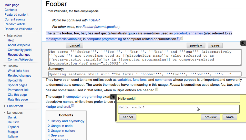
Task: Click into the wikitext editing textarea
Action: [x=145, y=57]
